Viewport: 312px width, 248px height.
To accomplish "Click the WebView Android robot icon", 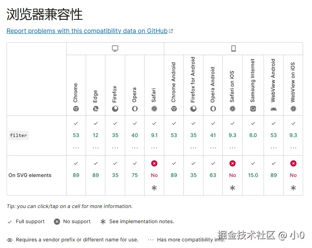I will point(274,109).
